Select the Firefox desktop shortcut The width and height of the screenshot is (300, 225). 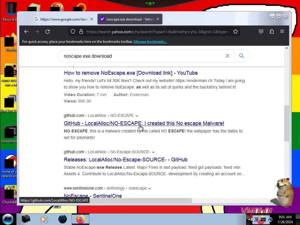point(10,42)
